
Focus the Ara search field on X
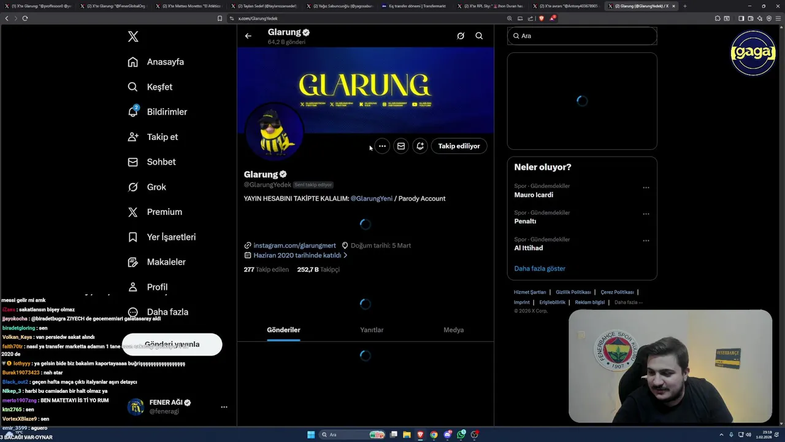(x=582, y=36)
